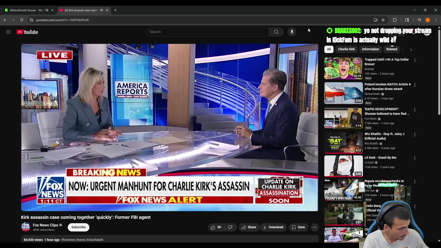The height and width of the screenshot is (248, 441).
Task: Like the video with thumbs up
Action: click(x=216, y=227)
